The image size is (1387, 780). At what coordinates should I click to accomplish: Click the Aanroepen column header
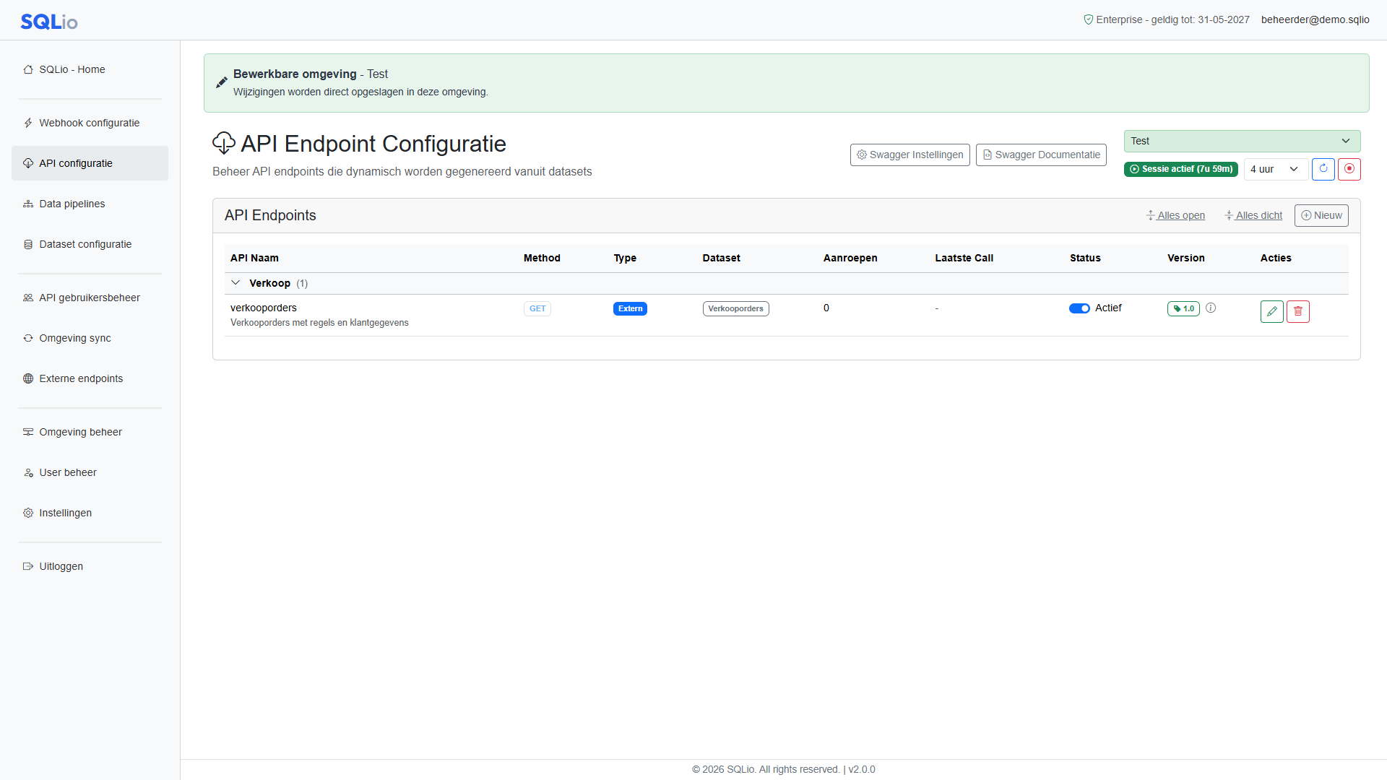pyautogui.click(x=850, y=258)
